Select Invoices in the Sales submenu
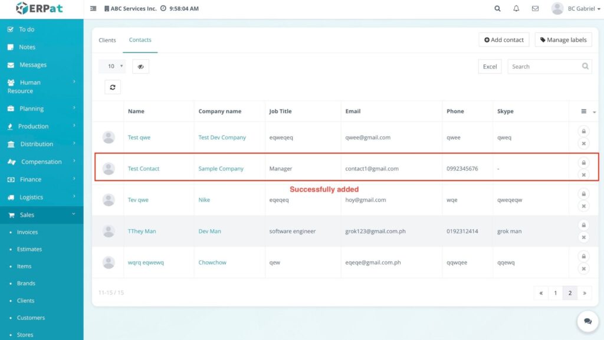The image size is (604, 340). pos(27,232)
